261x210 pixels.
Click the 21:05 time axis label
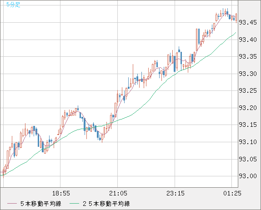(x=118, y=193)
